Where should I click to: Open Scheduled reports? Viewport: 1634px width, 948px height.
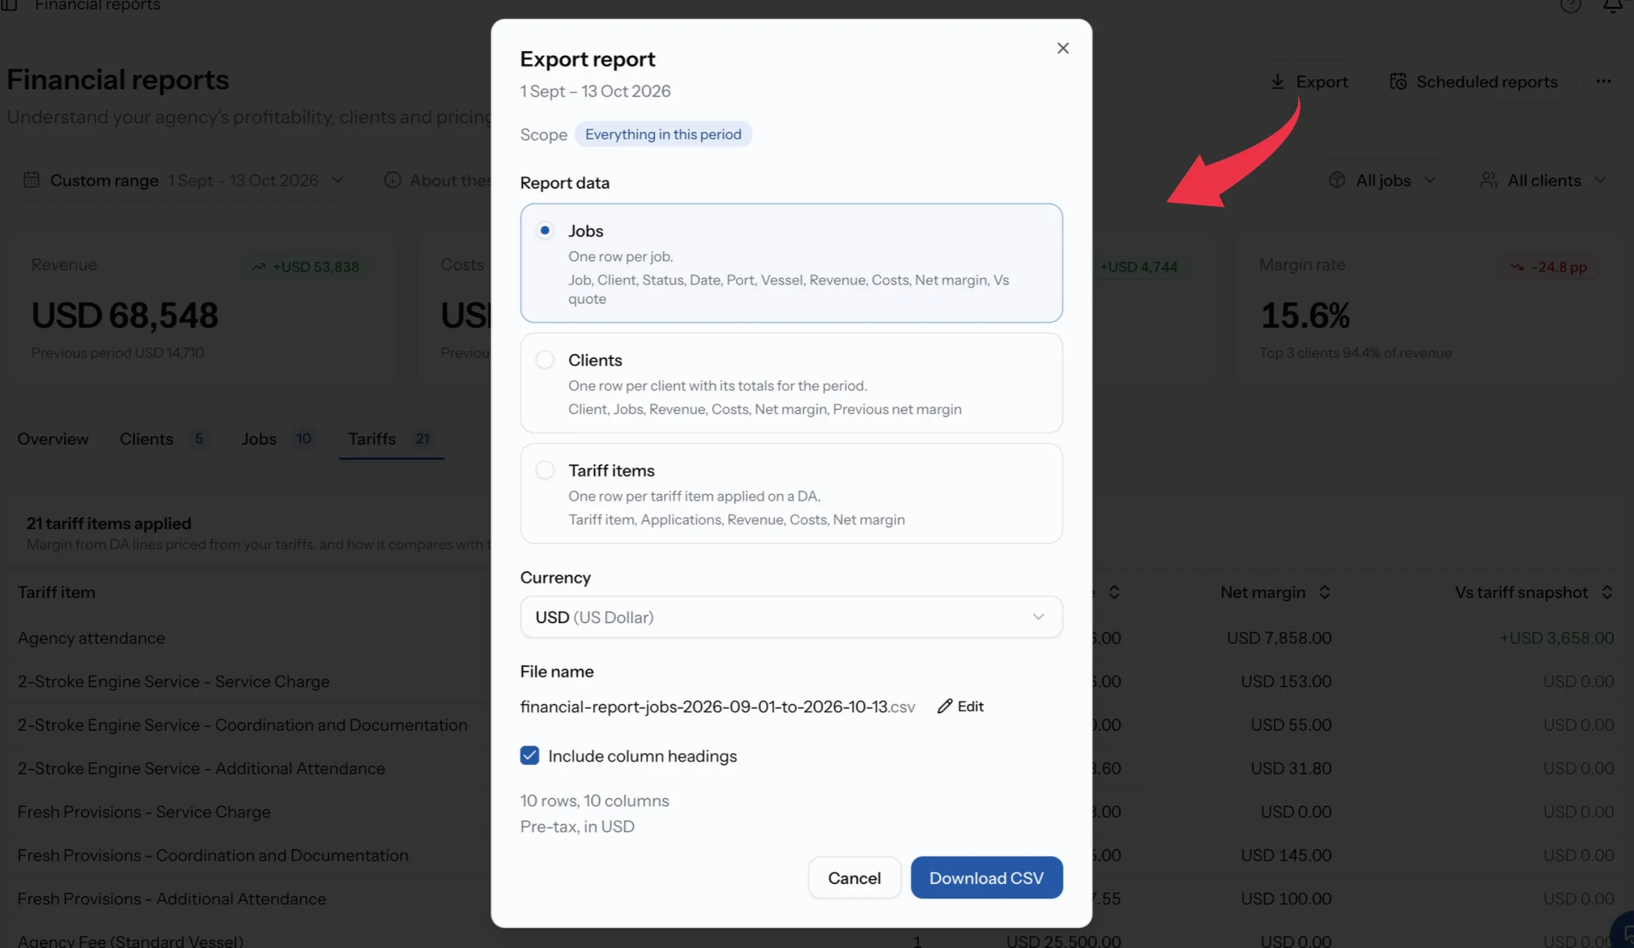(x=1473, y=82)
